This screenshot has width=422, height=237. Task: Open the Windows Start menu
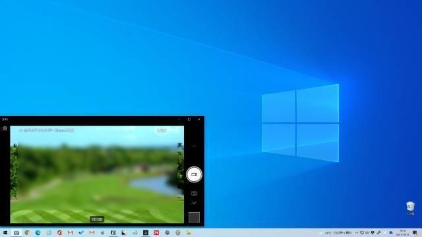pos(5,232)
